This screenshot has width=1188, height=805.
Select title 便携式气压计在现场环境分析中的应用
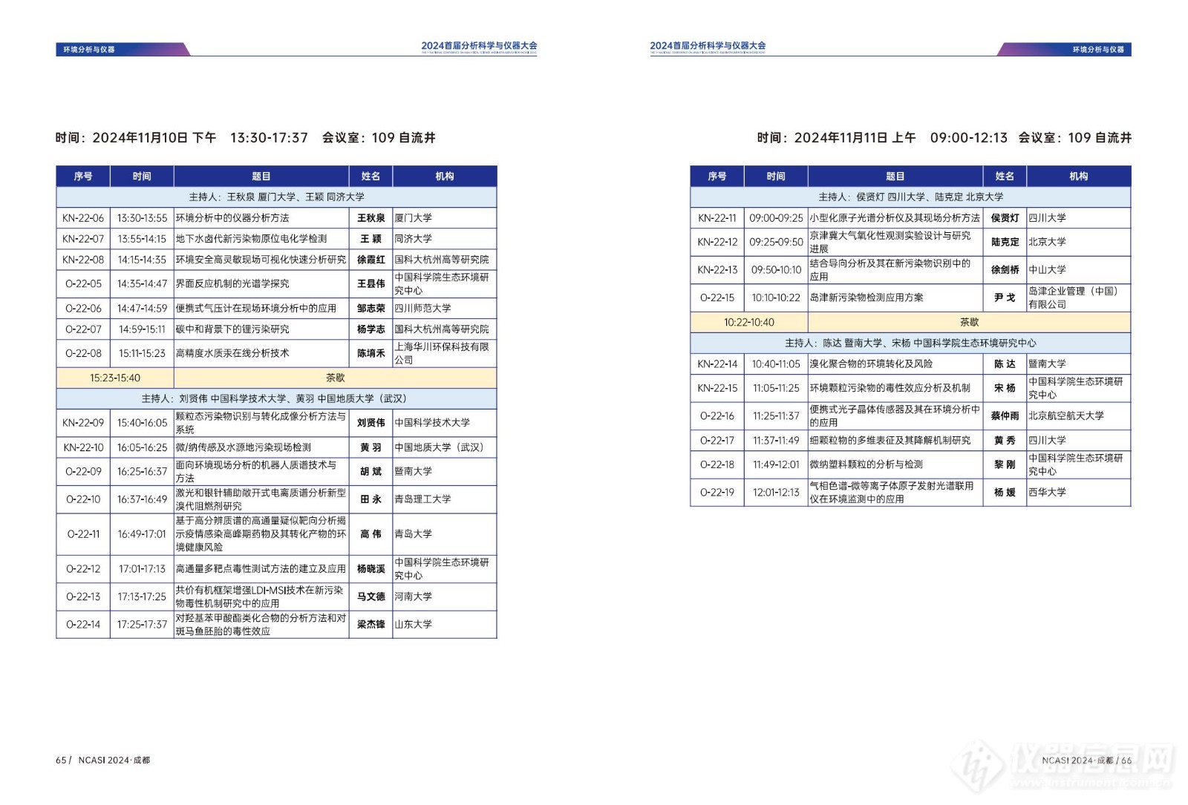pos(256,308)
